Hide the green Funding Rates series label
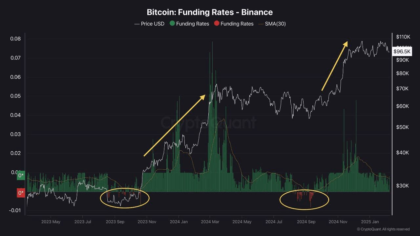The width and height of the screenshot is (420, 236). (x=193, y=24)
